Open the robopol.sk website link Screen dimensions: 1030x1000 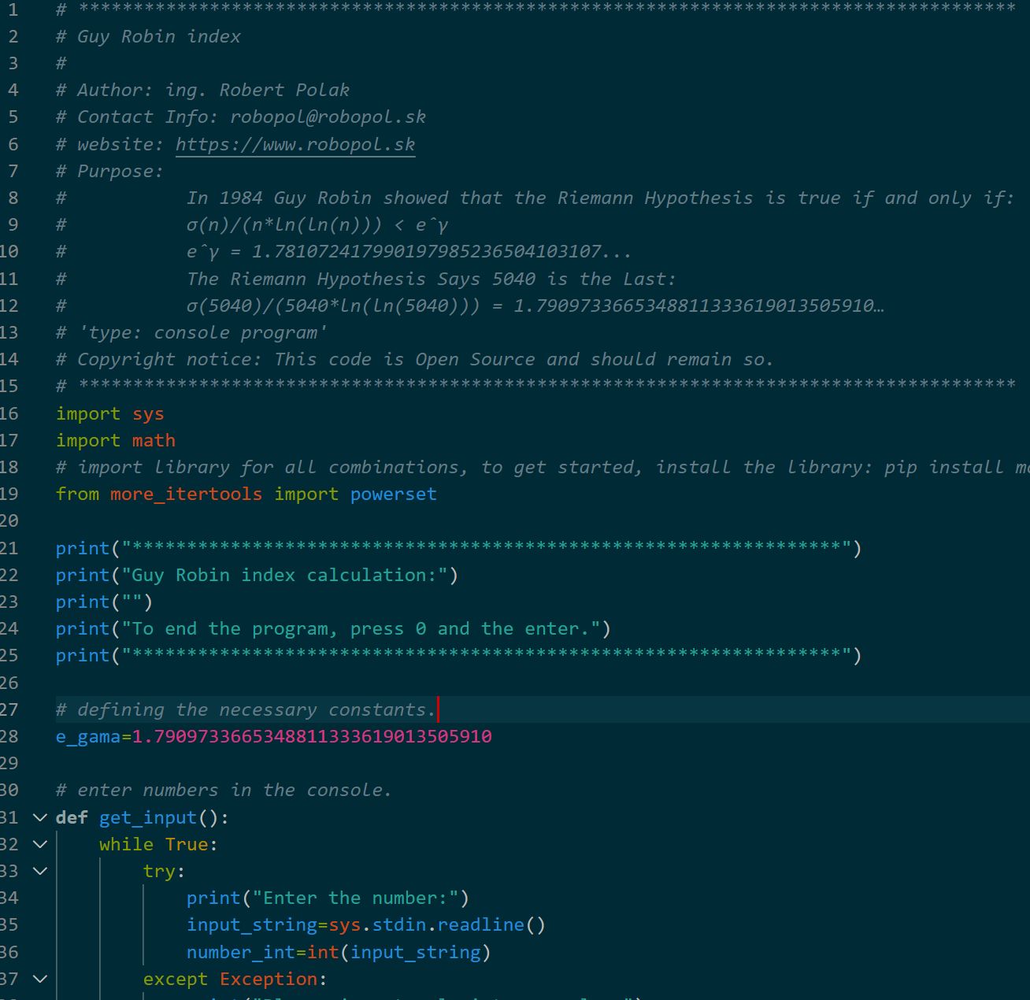(295, 144)
